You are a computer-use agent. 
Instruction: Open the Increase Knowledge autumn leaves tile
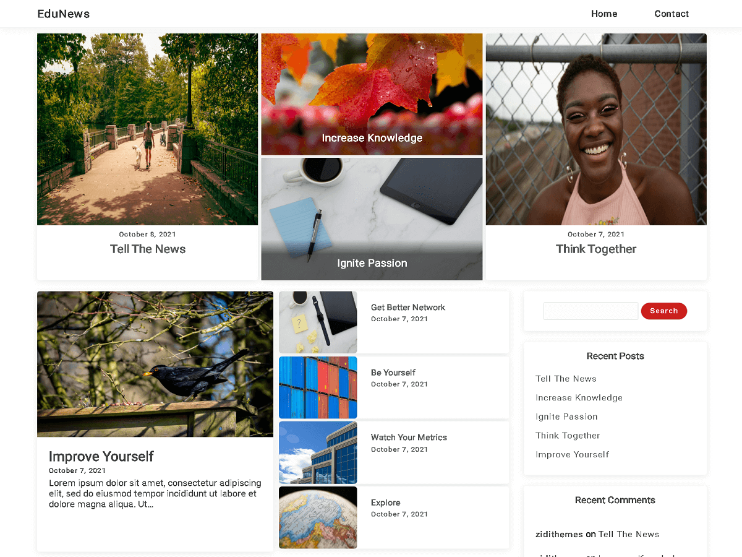click(372, 94)
